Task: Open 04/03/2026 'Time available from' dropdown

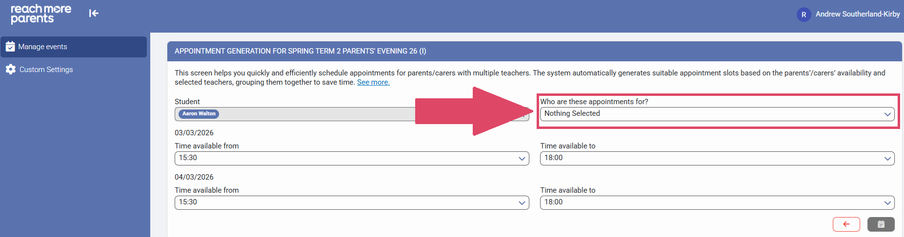Action: (351, 202)
